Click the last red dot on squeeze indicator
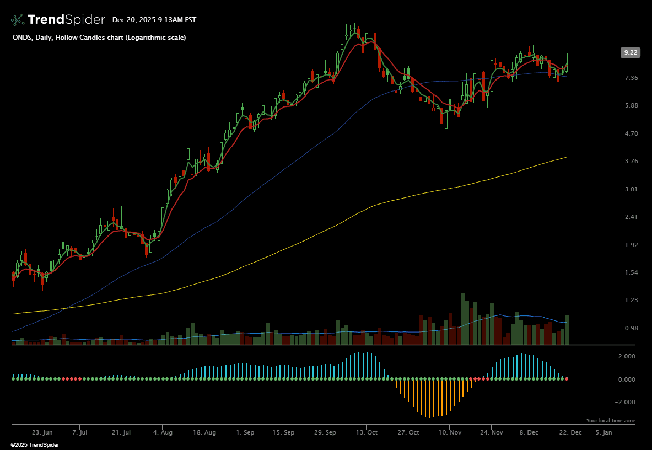 point(567,379)
